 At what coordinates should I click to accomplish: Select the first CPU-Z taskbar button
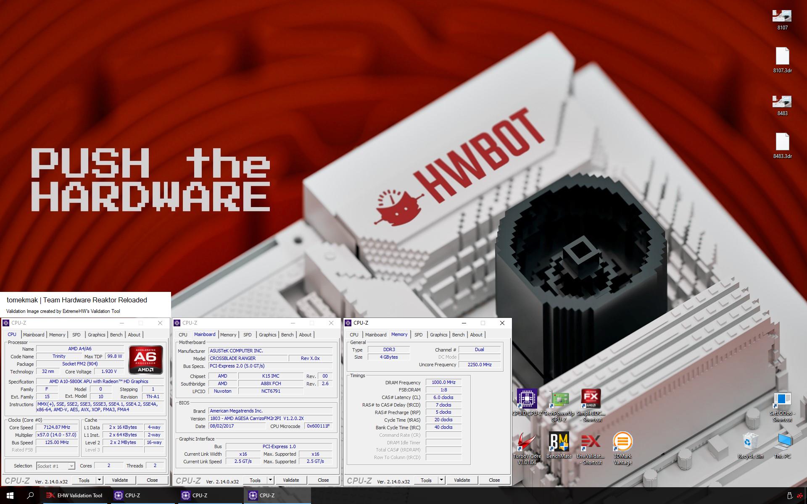pyautogui.click(x=143, y=496)
